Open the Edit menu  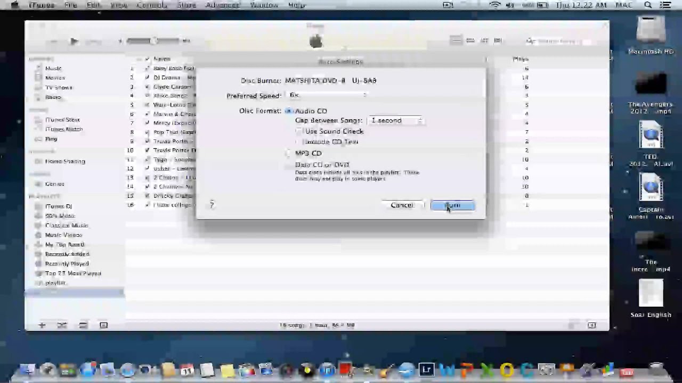[93, 5]
